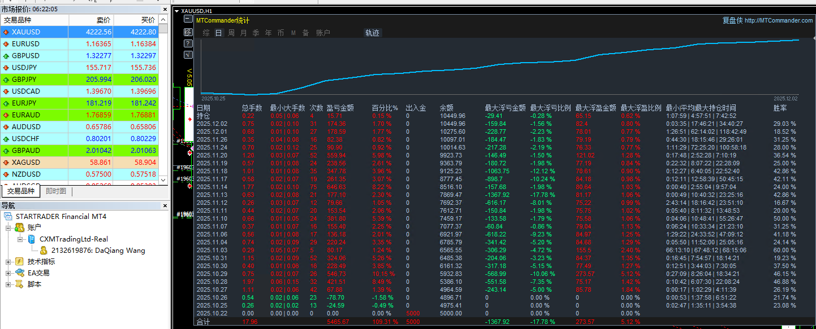816x329 pixels.
Task: Click the √ checkmark icon on the chart
Action: 188,55
